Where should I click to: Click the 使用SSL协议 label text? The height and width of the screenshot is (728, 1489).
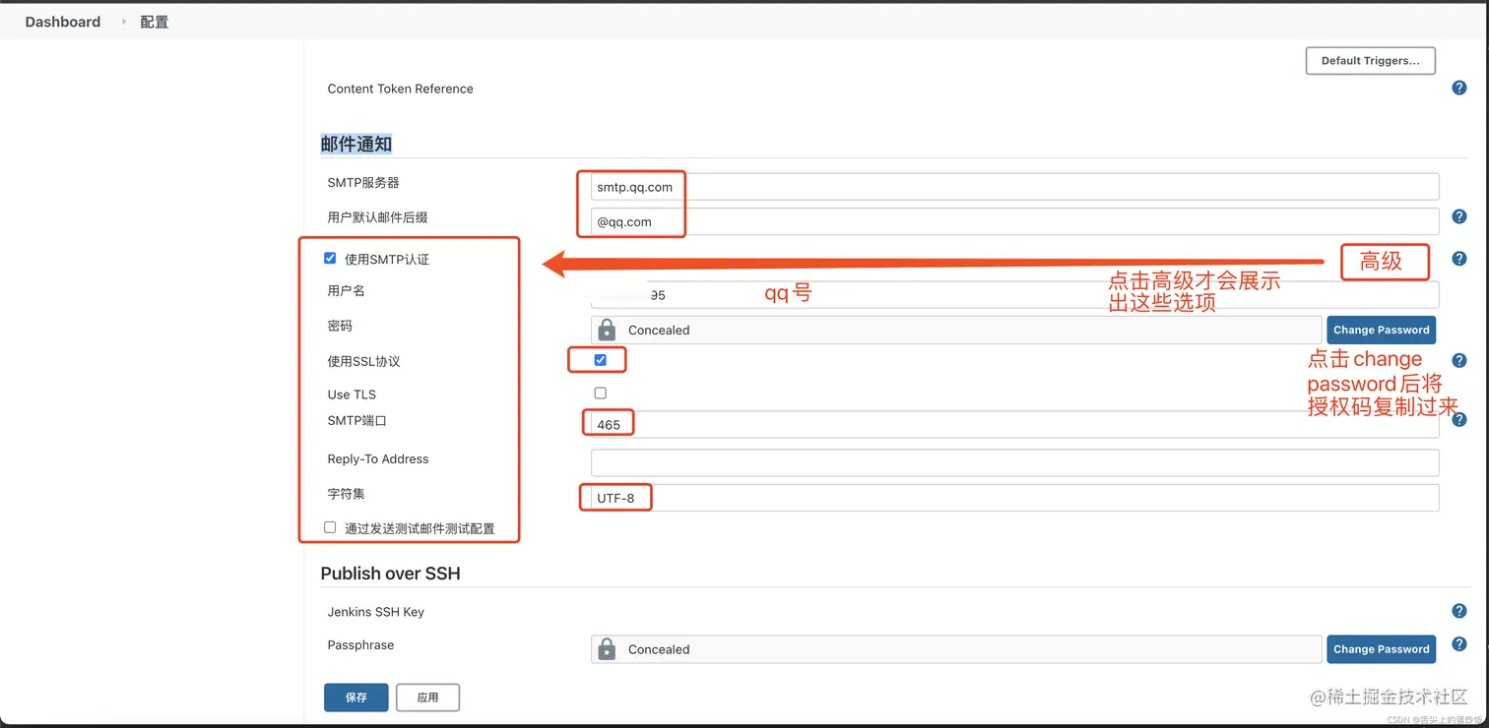click(363, 361)
